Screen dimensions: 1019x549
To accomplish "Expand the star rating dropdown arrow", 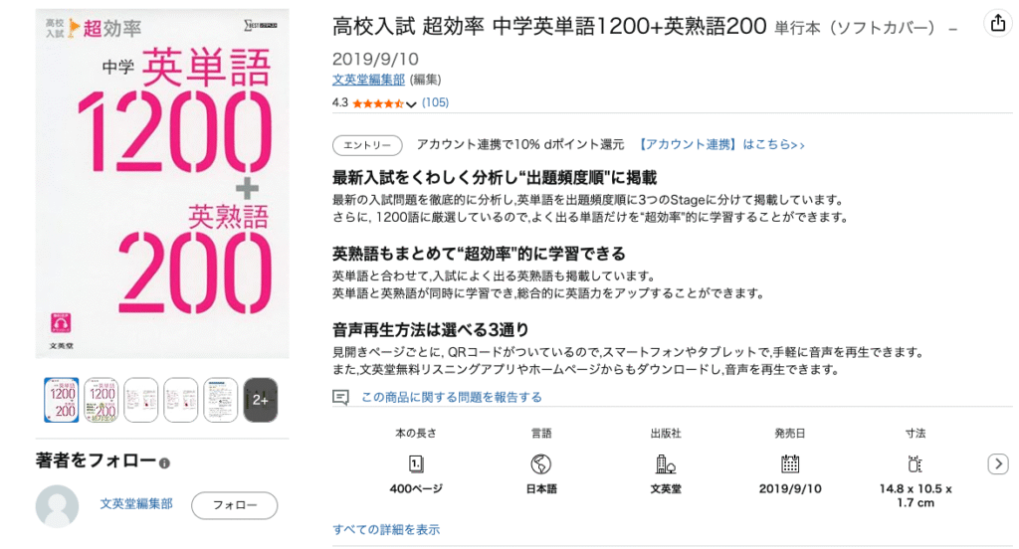I will click(x=411, y=104).
